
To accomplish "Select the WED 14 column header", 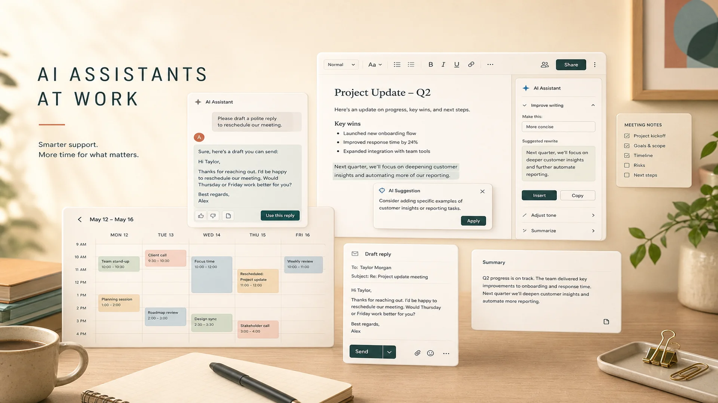I will [x=212, y=235].
